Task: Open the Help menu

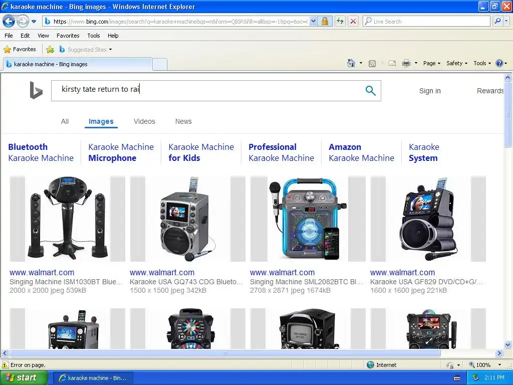Action: 113,36
